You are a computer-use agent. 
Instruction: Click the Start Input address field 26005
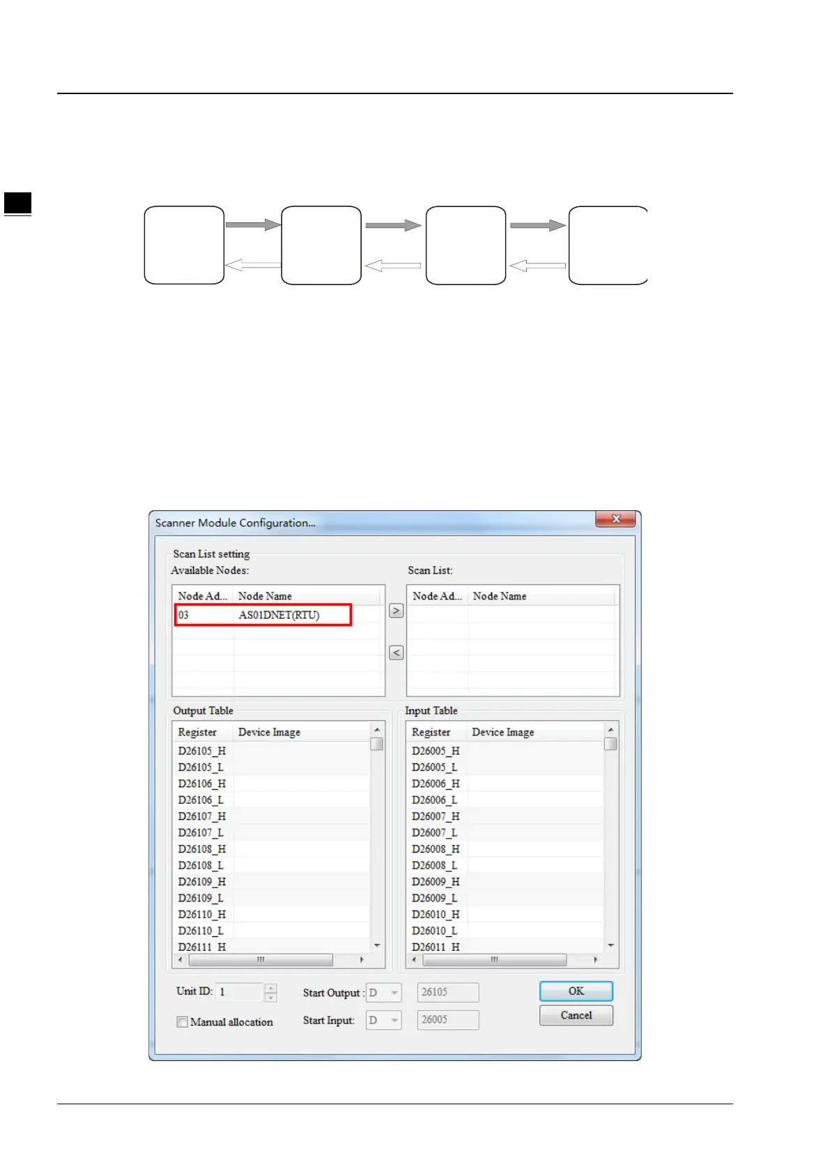tap(448, 1020)
